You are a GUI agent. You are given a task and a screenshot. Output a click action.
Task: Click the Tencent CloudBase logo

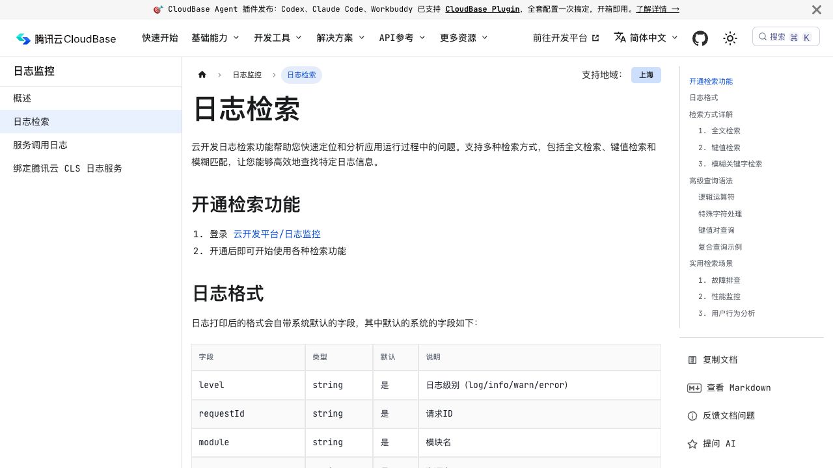click(66, 39)
